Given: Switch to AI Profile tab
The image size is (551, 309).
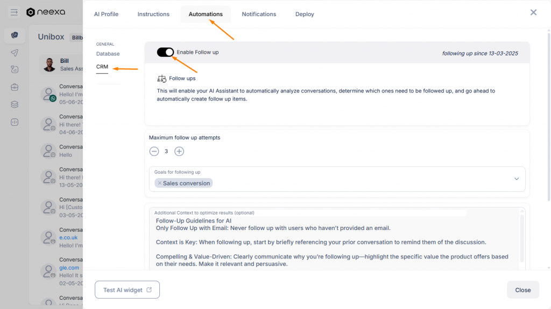Looking at the screenshot, I should pos(106,14).
